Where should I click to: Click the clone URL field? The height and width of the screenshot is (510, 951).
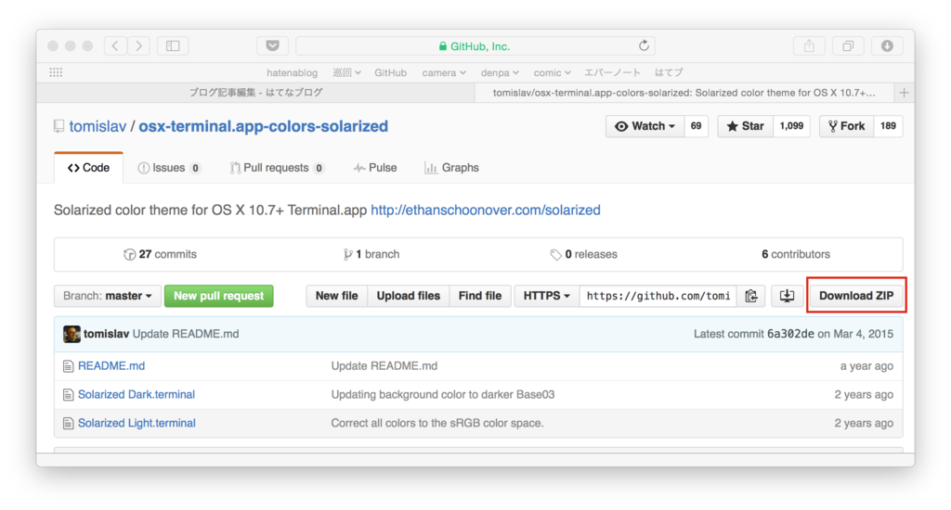click(658, 296)
